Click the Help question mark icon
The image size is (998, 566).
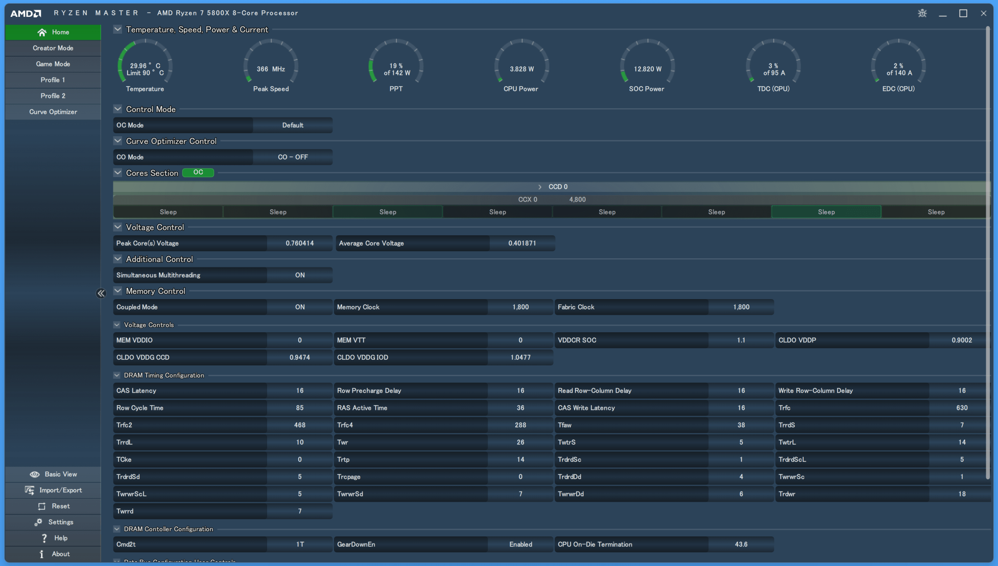[44, 538]
